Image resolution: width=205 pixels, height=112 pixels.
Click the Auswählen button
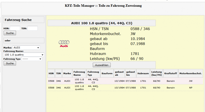tap(102, 65)
